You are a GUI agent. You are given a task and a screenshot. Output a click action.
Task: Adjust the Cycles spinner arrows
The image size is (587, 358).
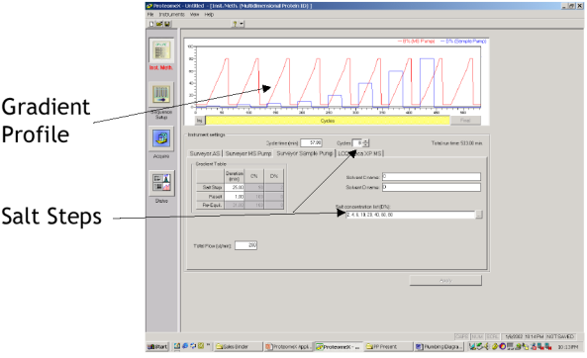(365, 142)
